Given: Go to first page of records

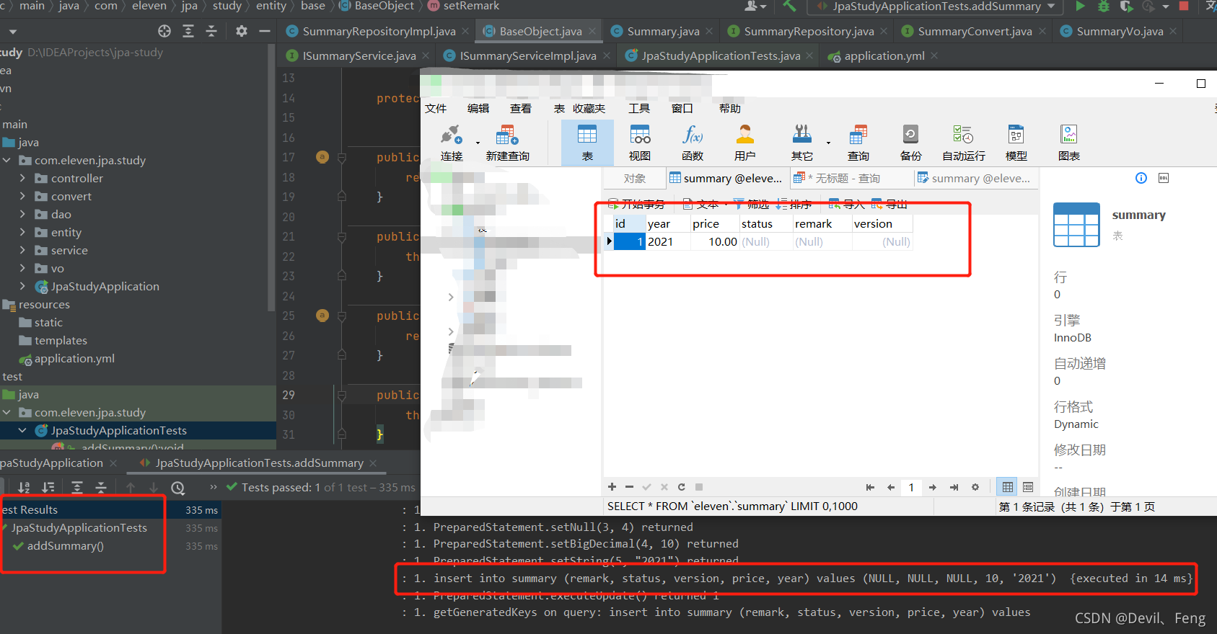Looking at the screenshot, I should click(x=870, y=488).
